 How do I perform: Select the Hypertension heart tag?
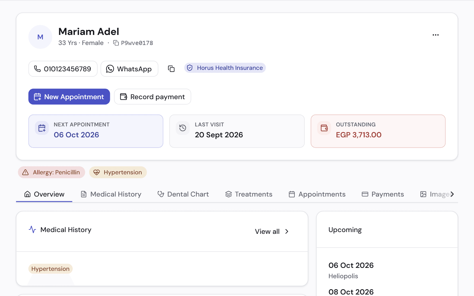click(118, 172)
